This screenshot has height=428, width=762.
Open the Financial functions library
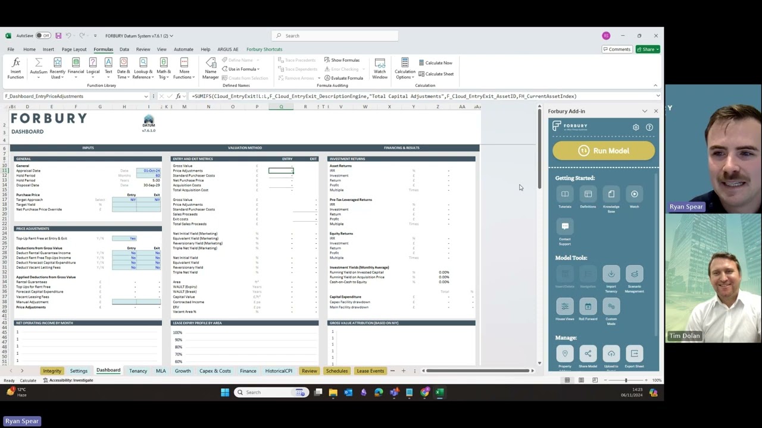(x=76, y=68)
